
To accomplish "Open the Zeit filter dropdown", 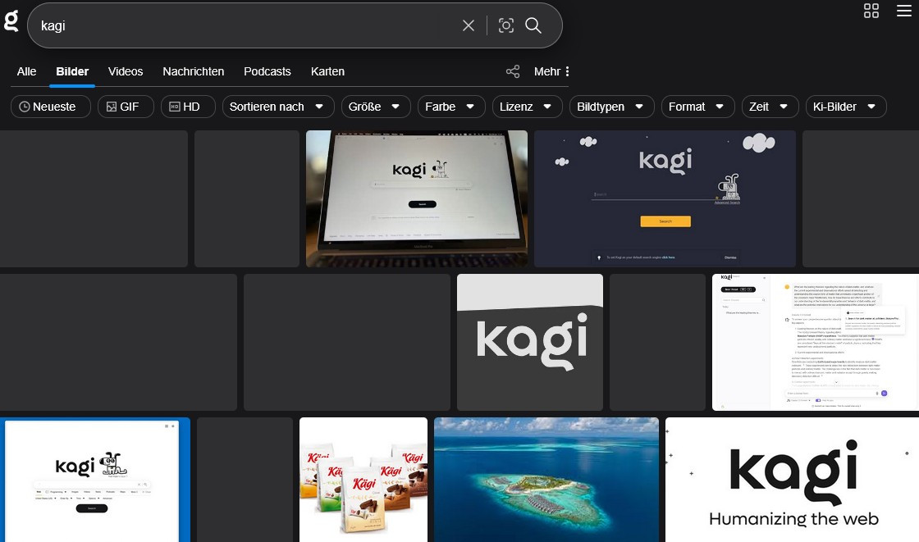I will click(x=770, y=107).
